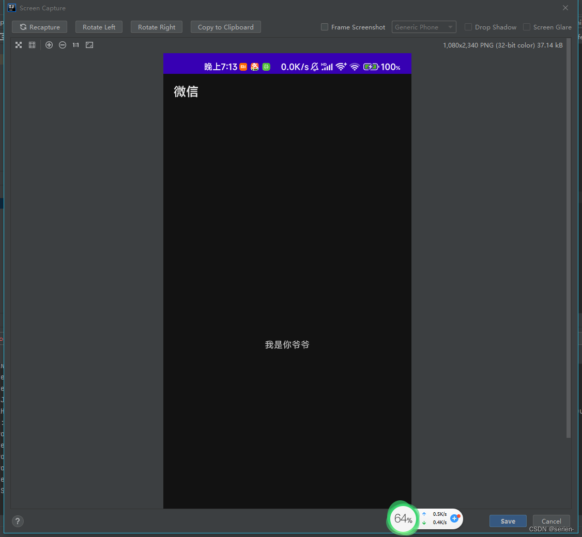582x537 pixels.
Task: Click the 1,080x2,340 PNG image info text
Action: point(502,45)
